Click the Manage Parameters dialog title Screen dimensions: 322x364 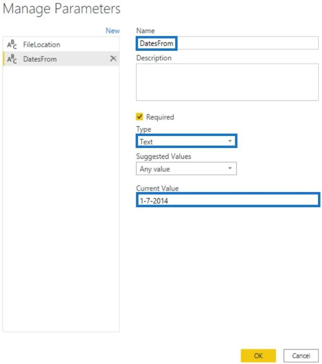coord(62,9)
